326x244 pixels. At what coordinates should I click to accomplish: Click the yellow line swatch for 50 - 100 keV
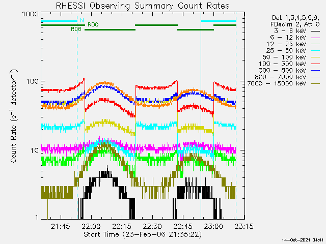pos(315,57)
